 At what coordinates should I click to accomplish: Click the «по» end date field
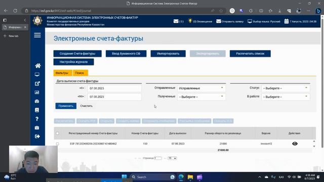[114, 97]
